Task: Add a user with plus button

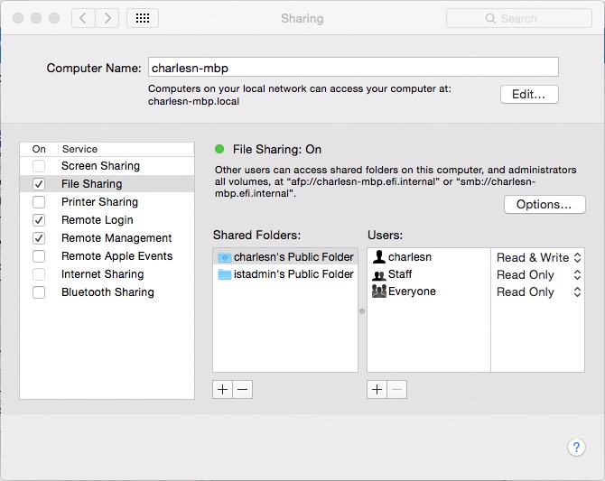Action: pos(377,389)
